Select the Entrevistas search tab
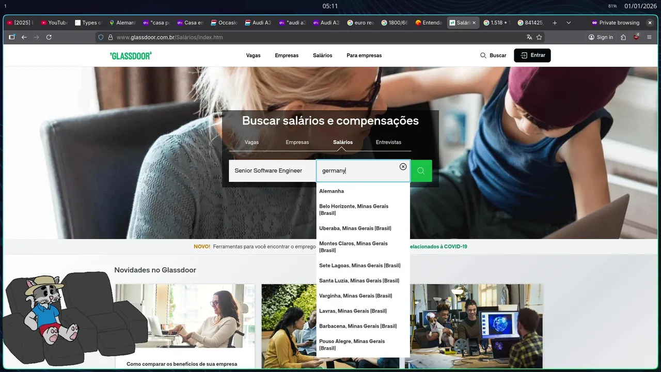This screenshot has height=372, width=661. pos(388,142)
